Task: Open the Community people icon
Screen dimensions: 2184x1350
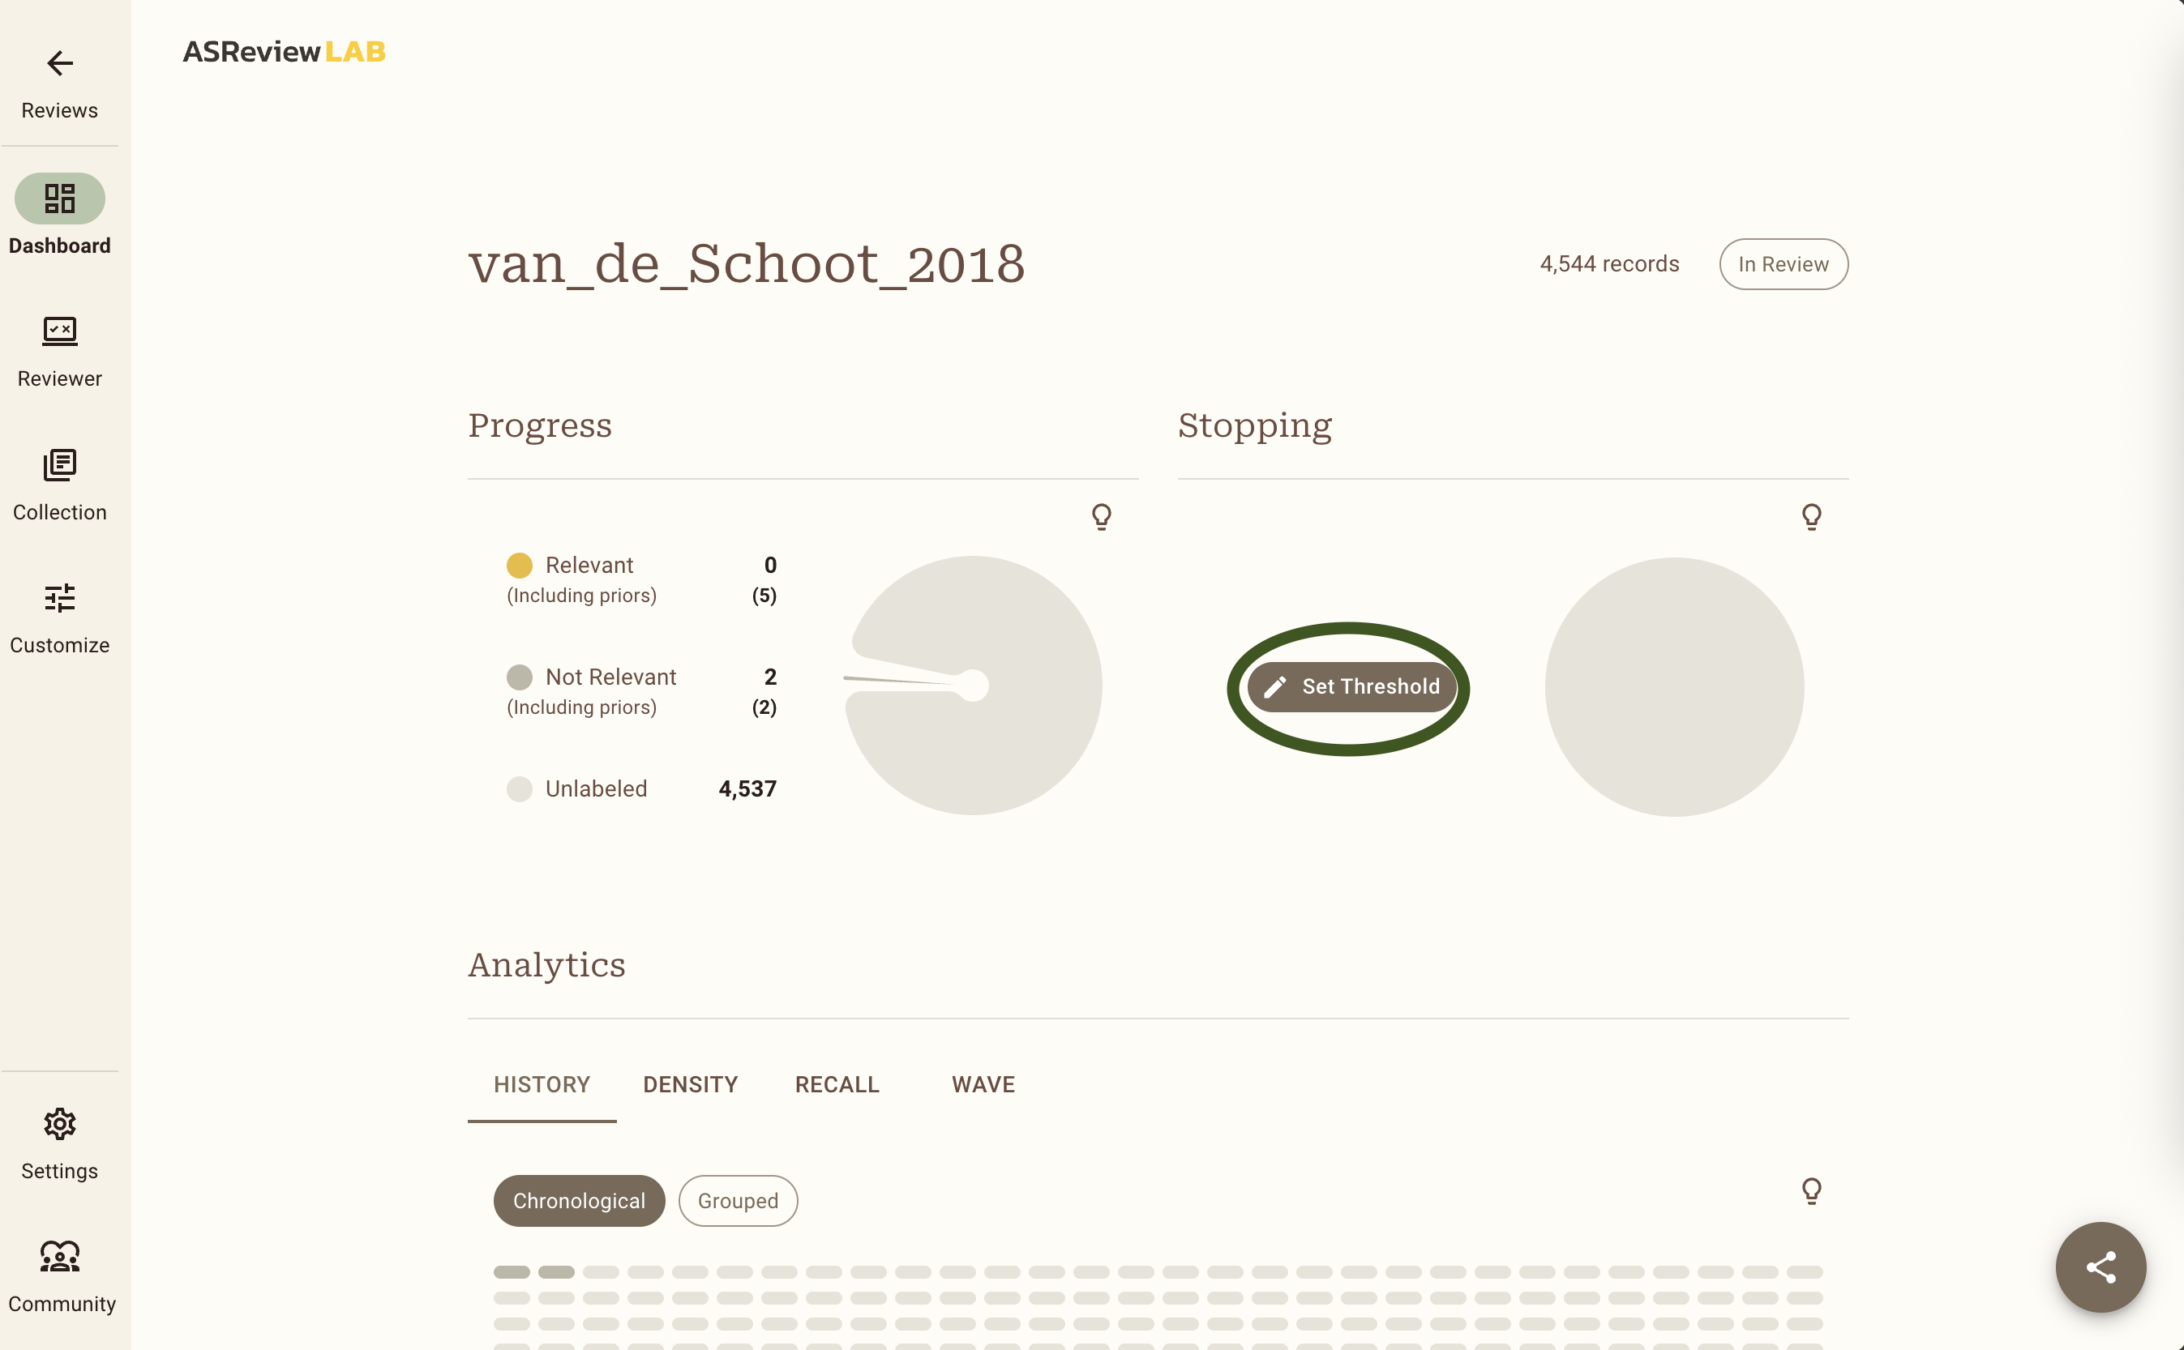Action: (60, 1257)
